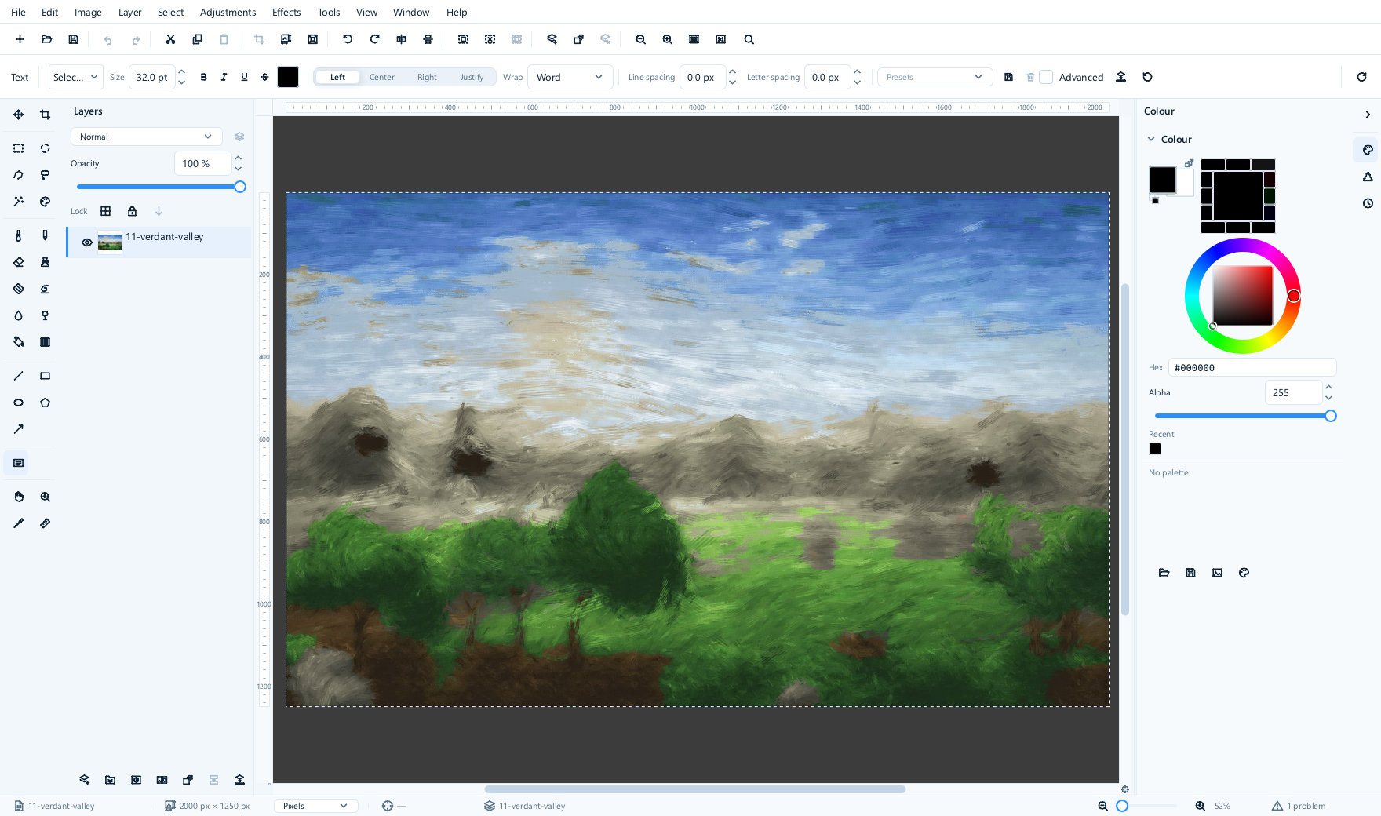Screen dimensions: 1381x816
Task: Click the Hex colour input field
Action: click(x=1252, y=367)
